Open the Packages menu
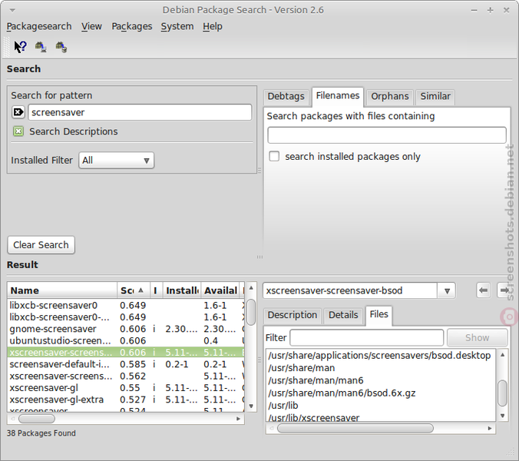This screenshot has height=461, width=519. [x=132, y=26]
